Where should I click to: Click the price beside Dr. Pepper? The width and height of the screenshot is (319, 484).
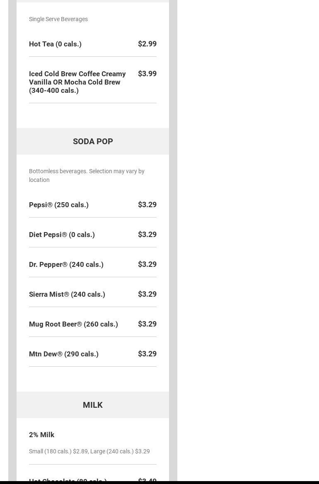point(147,264)
